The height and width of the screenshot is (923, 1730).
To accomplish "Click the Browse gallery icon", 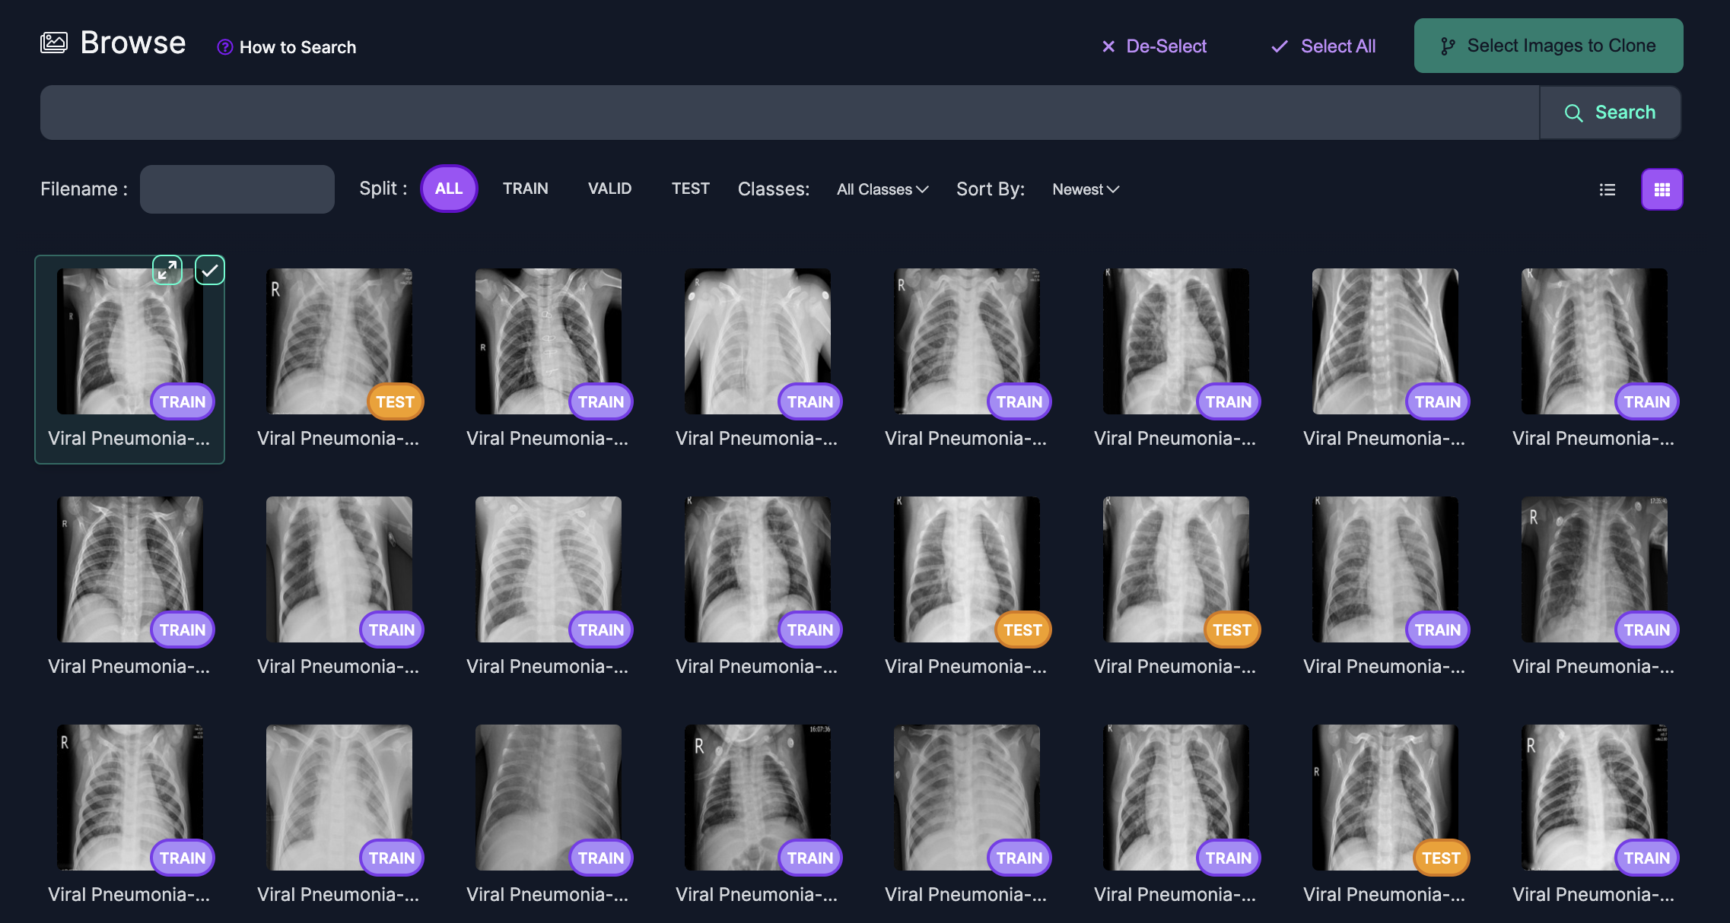I will (54, 43).
